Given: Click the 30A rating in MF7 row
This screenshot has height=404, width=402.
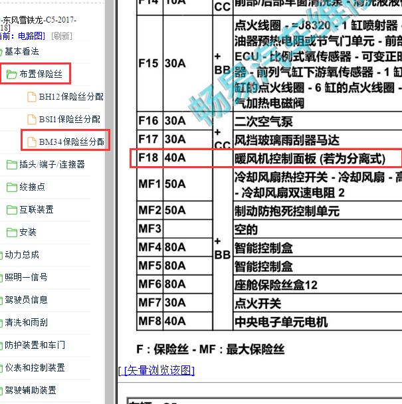Looking at the screenshot, I should pos(188,303).
